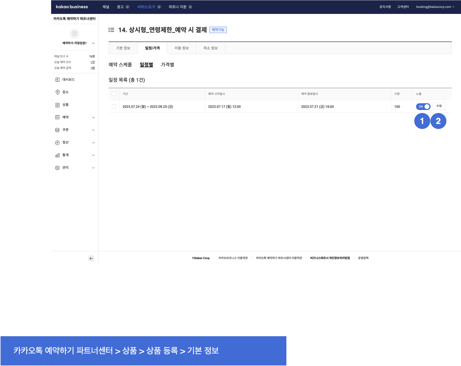Image resolution: width=461 pixels, height=366 pixels.
Task: Click the list icon beside the product title
Action: click(111, 30)
